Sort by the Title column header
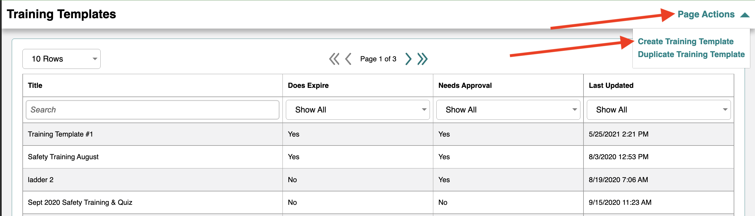The image size is (755, 216). click(35, 85)
